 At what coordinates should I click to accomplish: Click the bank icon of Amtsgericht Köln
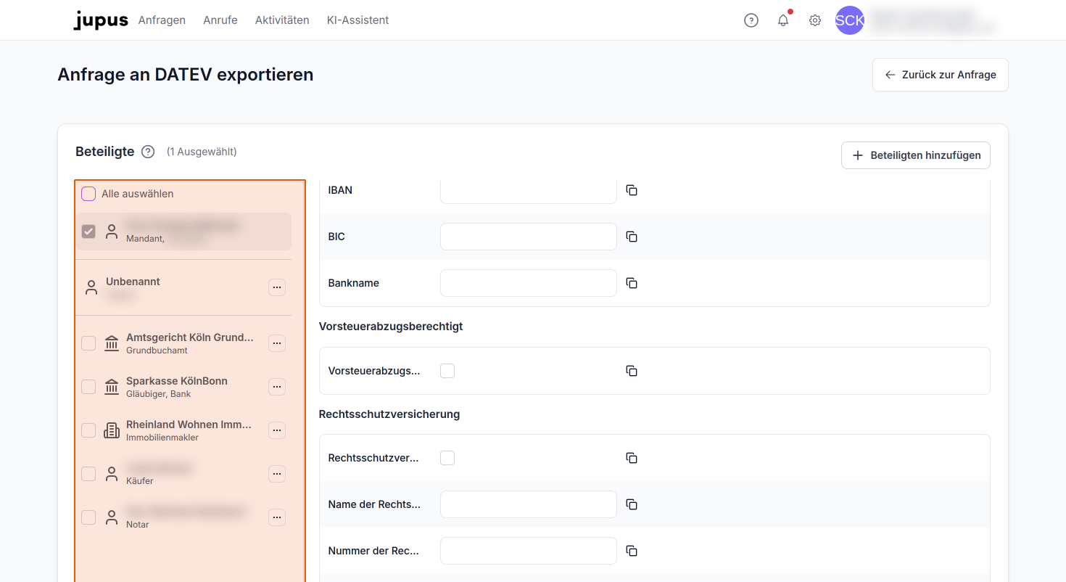click(x=112, y=343)
